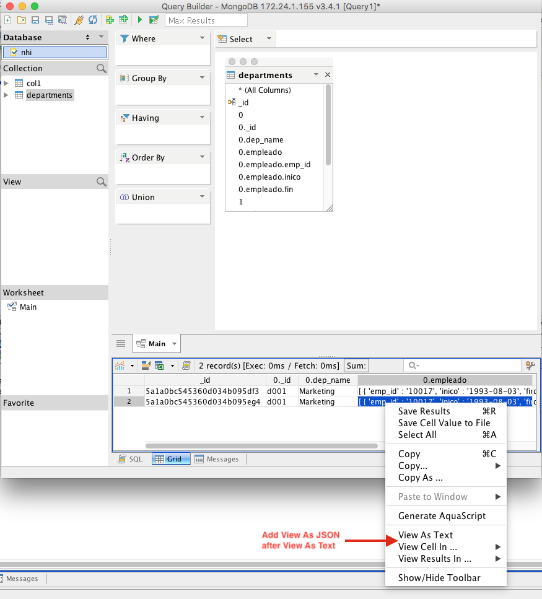Viewport: 542px width, 599px height.
Task: Switch to the SQL tab
Action: tap(131, 459)
